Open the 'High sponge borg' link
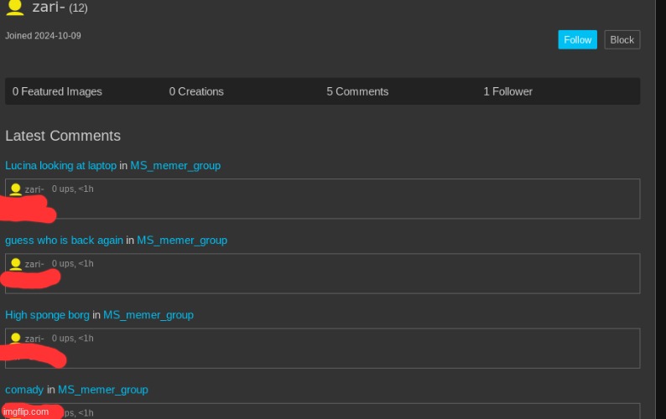This screenshot has height=419, width=666. click(x=47, y=315)
